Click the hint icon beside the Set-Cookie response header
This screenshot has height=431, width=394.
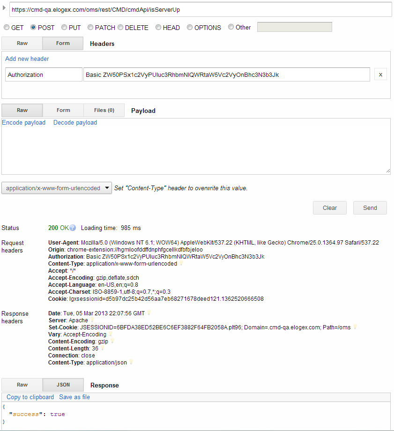click(x=355, y=327)
